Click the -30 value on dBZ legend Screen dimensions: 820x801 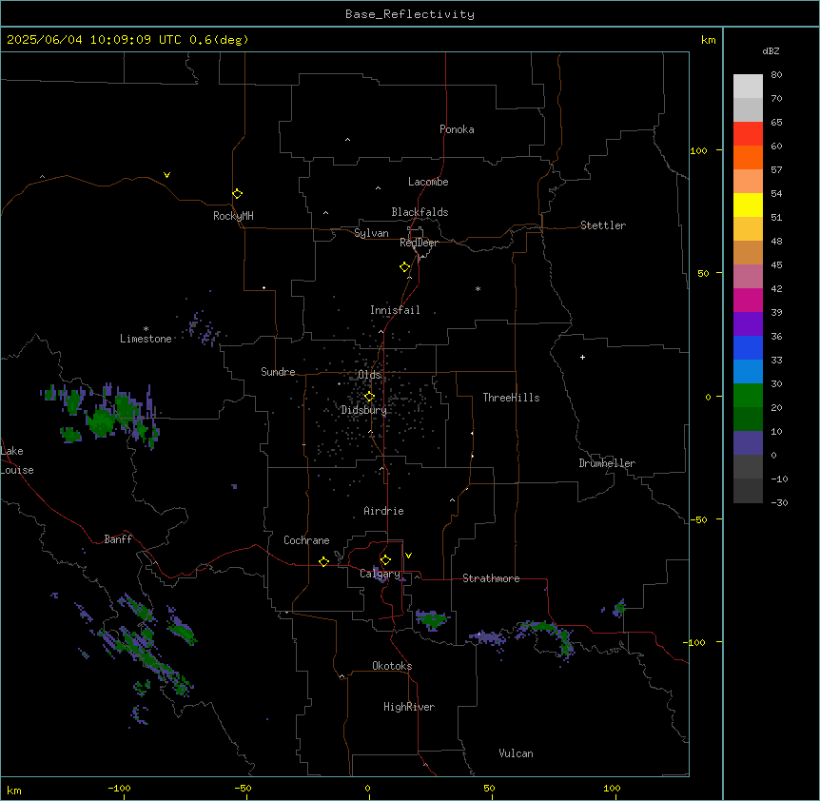779,502
